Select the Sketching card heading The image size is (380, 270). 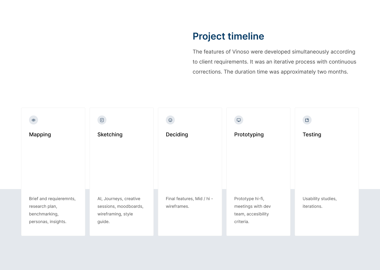click(110, 134)
